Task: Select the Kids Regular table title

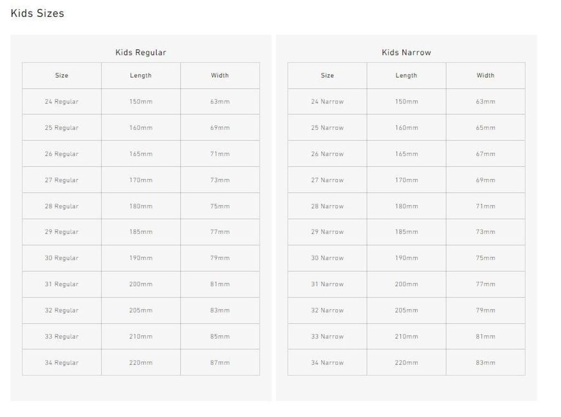Action: (141, 53)
